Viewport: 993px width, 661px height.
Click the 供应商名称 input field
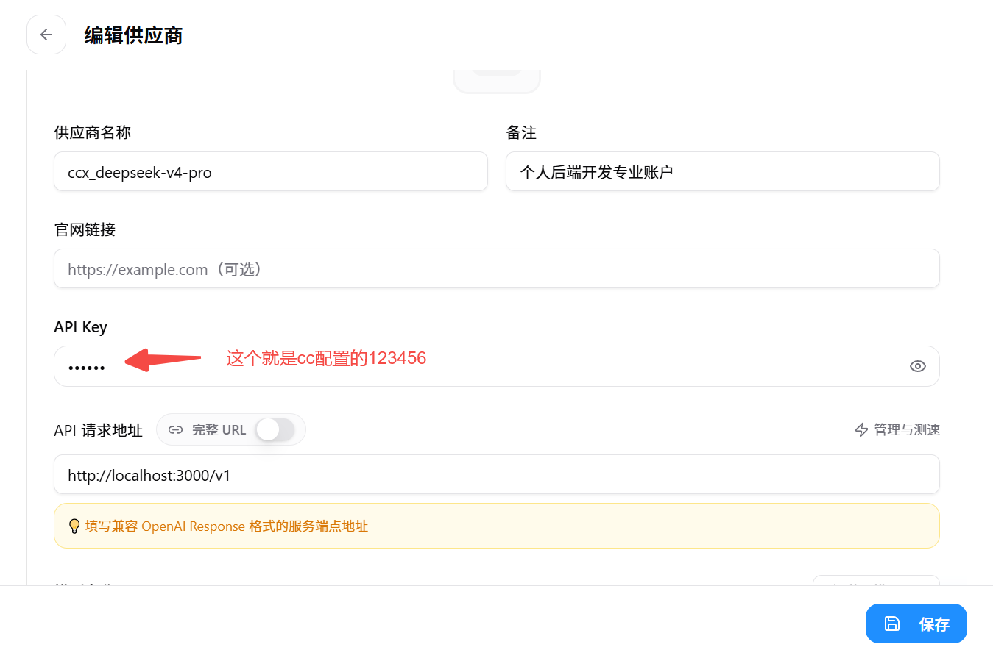click(x=271, y=171)
